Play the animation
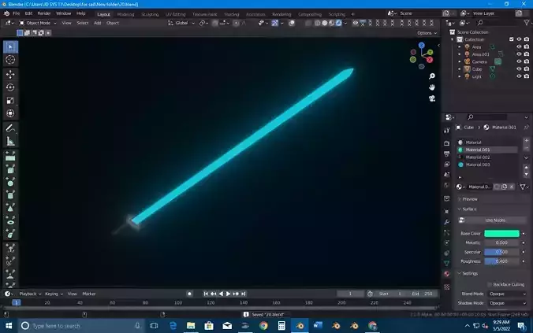 (229, 294)
